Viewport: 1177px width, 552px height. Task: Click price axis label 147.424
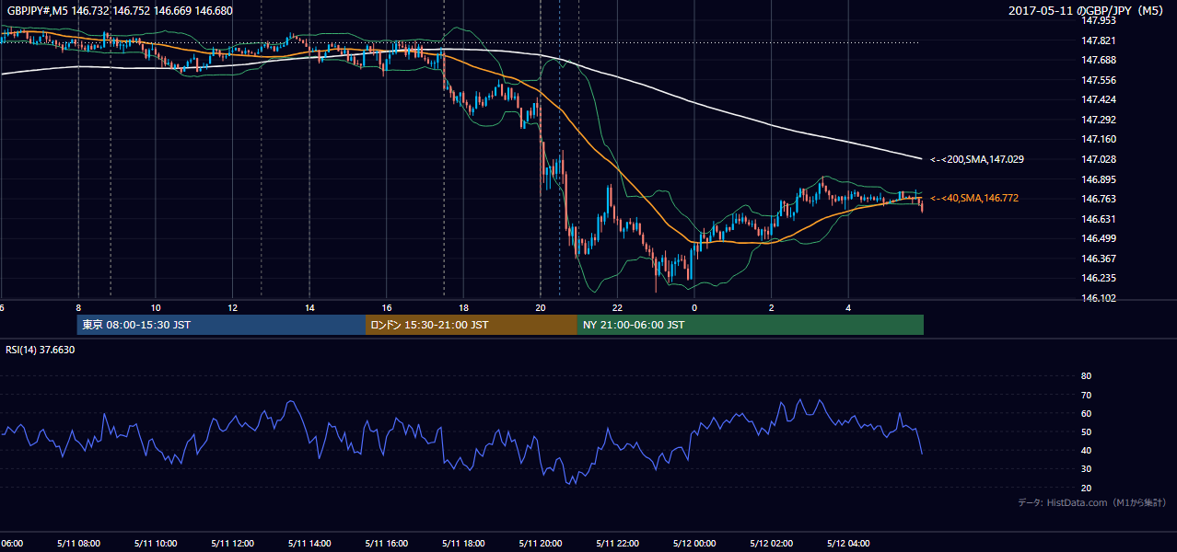click(x=1099, y=99)
